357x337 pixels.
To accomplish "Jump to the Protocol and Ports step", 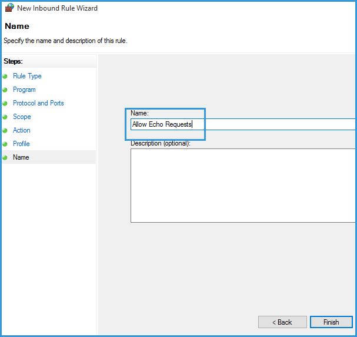I will (x=38, y=103).
